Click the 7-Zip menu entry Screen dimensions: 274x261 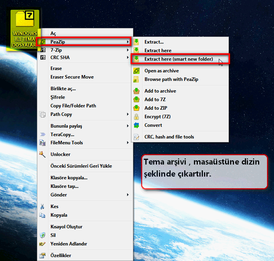pos(85,50)
